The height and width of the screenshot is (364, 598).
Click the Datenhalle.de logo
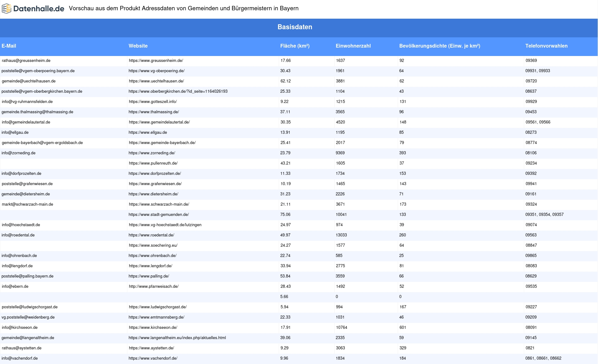click(x=33, y=9)
